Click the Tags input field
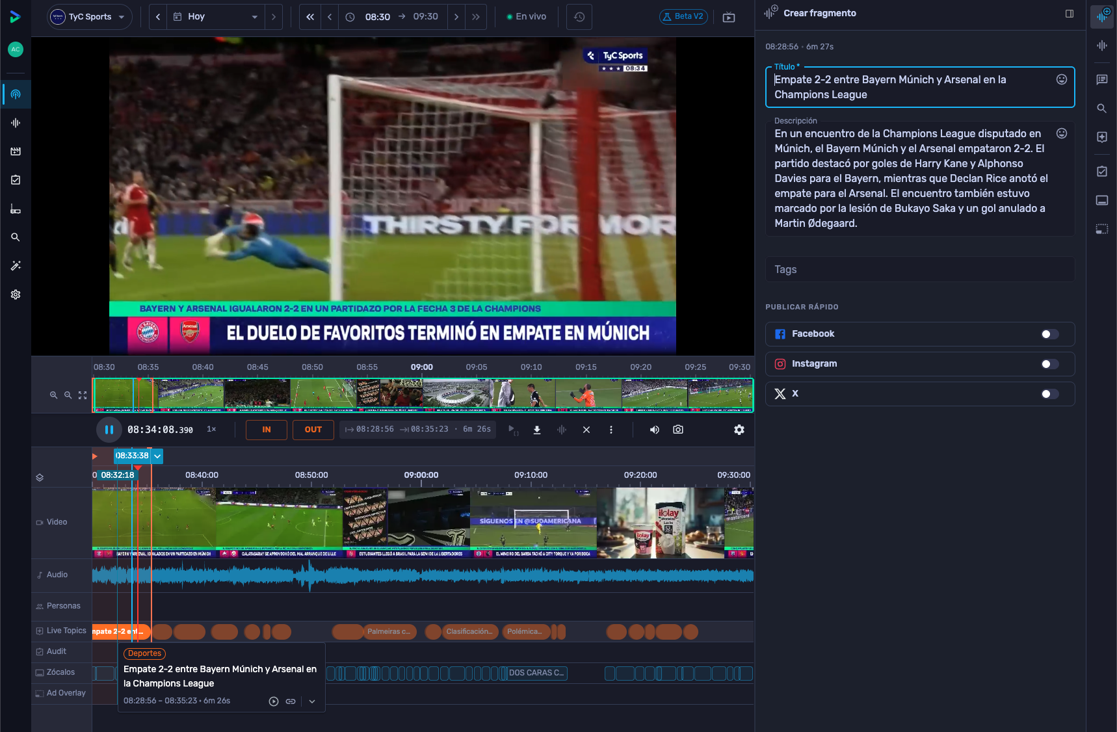Screen dimensions: 1117x732 pos(920,270)
